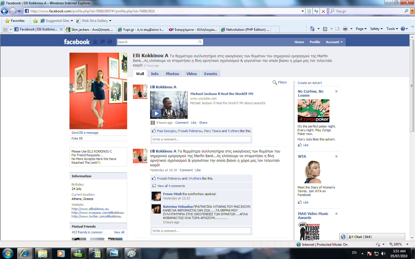Click Write a comment box under video post
Image resolution: width=415 pixels, height=259 pixels.
tap(201, 139)
